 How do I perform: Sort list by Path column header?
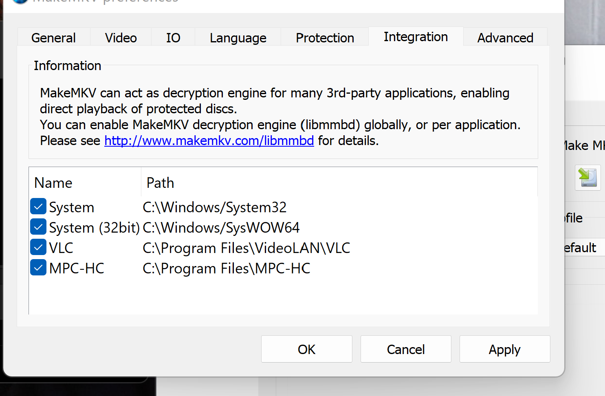click(339, 183)
